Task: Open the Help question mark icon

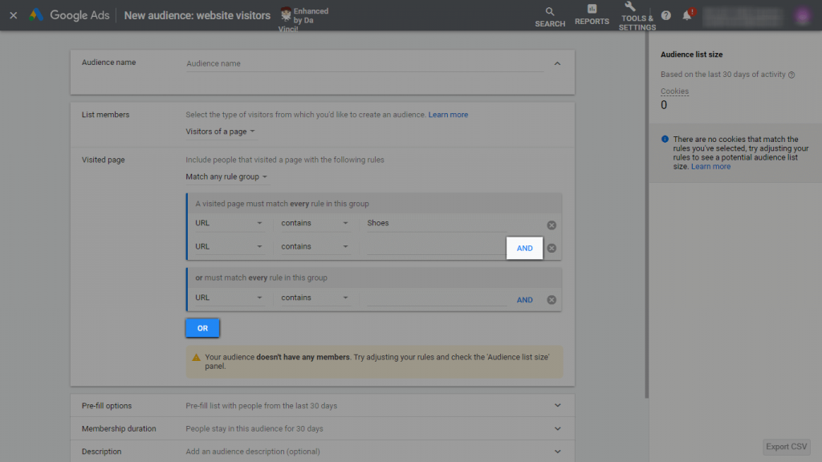Action: [665, 15]
